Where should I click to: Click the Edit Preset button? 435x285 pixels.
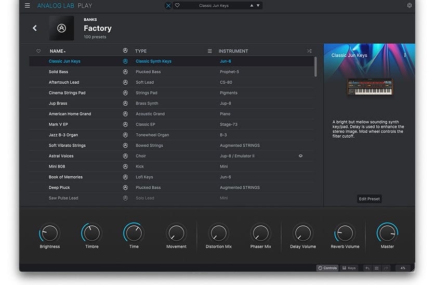(x=369, y=199)
